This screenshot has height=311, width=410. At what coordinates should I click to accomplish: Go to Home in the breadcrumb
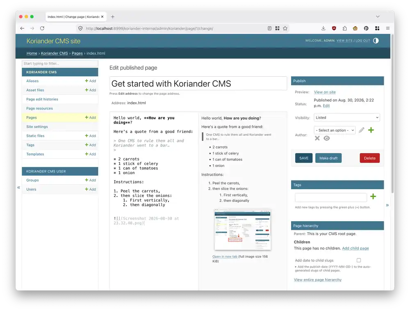pyautogui.click(x=32, y=53)
